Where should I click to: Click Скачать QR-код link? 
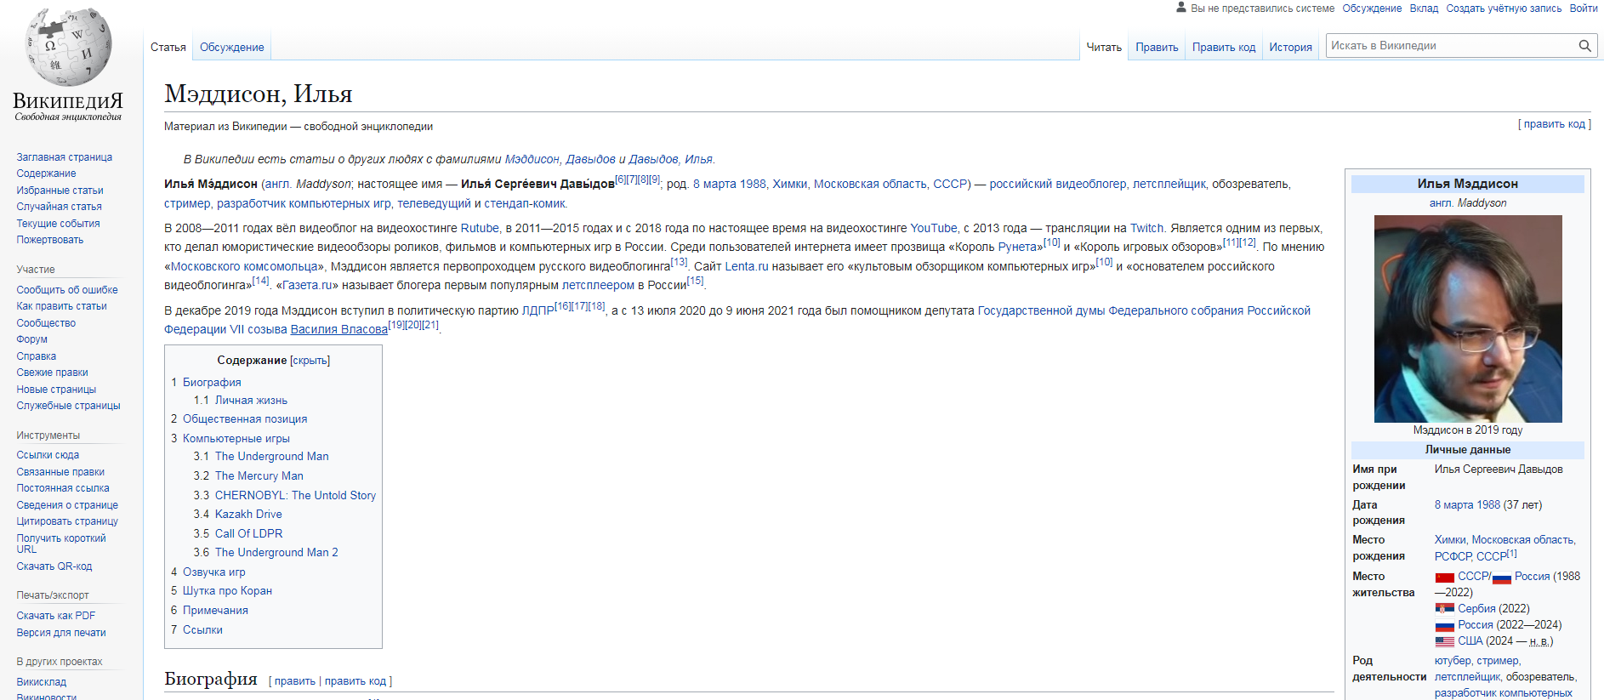coord(54,566)
